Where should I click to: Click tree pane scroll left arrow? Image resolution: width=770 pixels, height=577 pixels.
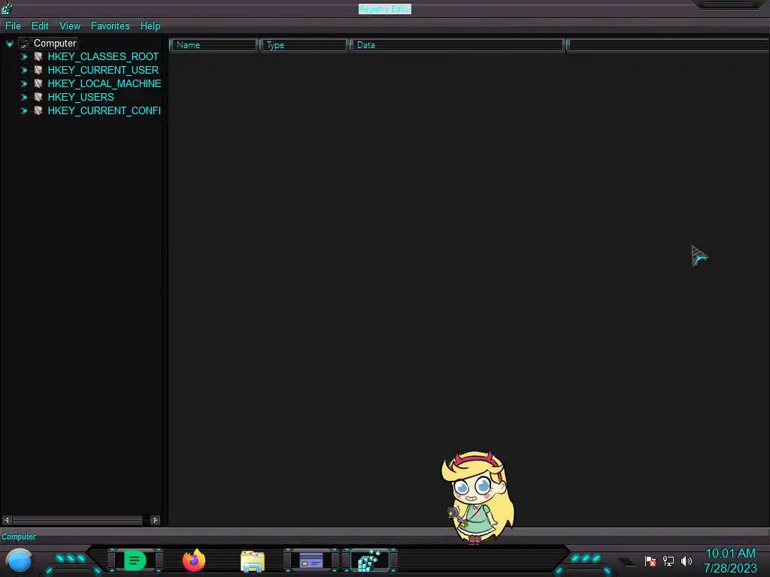coord(7,520)
